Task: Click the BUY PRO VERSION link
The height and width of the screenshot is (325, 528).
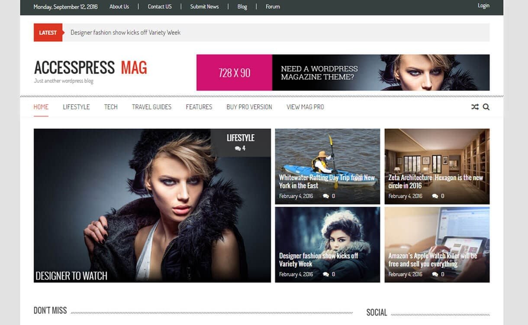Action: click(x=249, y=107)
